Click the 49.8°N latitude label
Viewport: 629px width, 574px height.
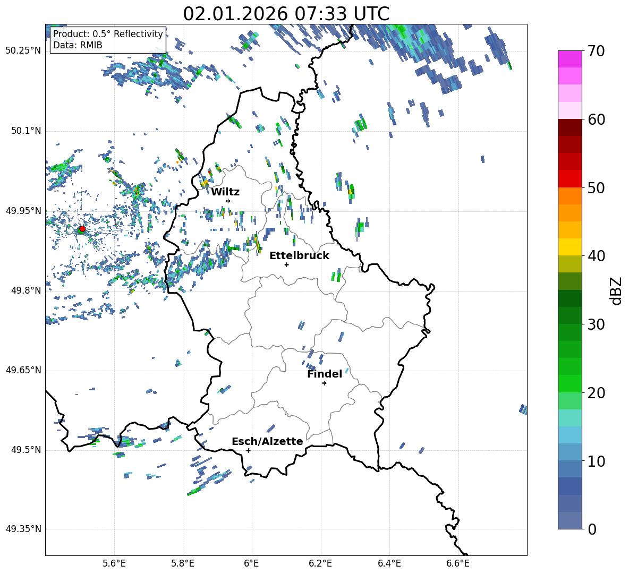point(26,290)
